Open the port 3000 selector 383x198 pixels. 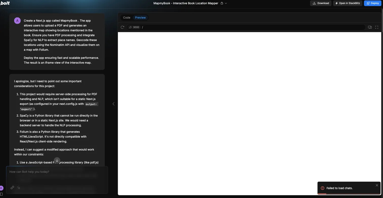pos(134,27)
